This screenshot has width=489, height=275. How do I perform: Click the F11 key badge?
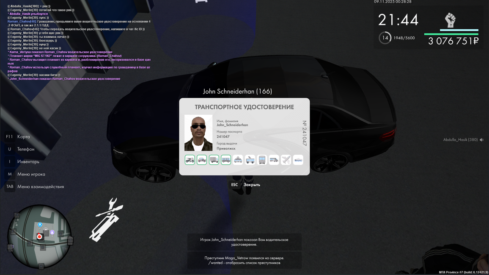coord(9,136)
